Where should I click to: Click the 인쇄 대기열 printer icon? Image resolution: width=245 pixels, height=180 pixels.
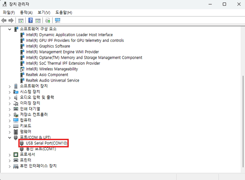coord(16,109)
